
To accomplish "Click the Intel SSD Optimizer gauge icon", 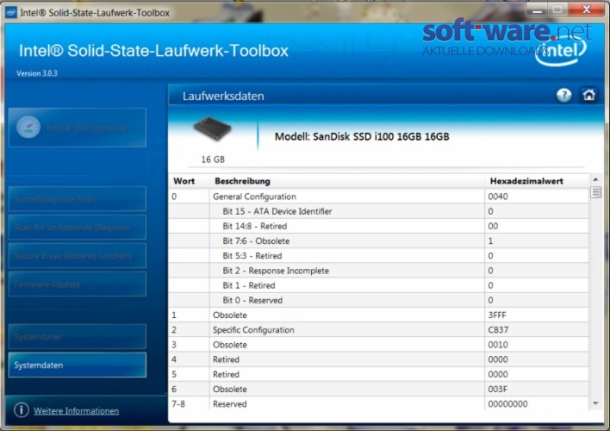I will coord(28,128).
